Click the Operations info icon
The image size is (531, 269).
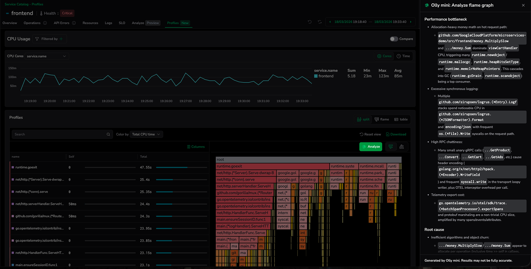[x=45, y=23]
